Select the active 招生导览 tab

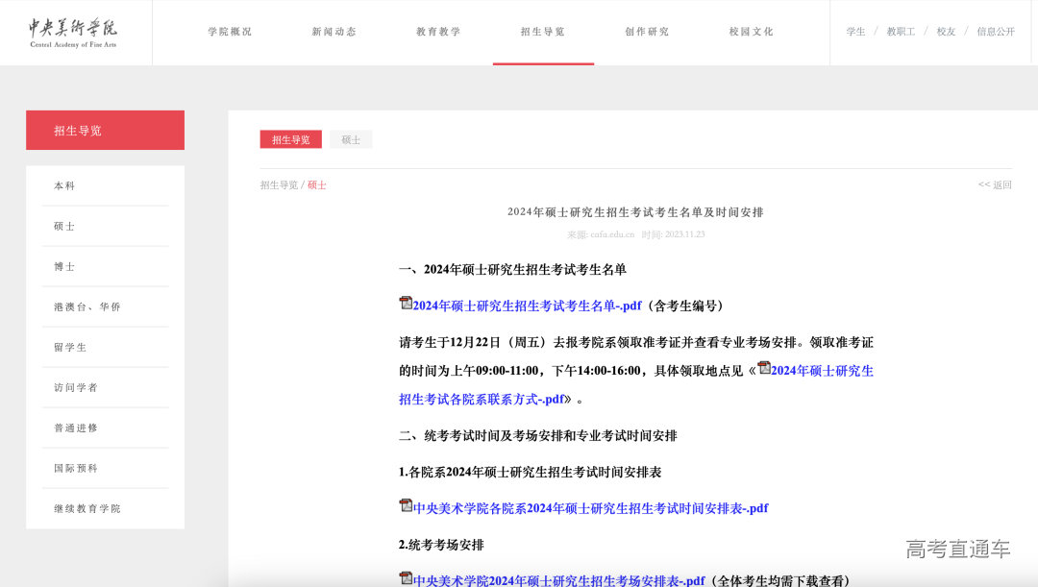pyautogui.click(x=543, y=31)
